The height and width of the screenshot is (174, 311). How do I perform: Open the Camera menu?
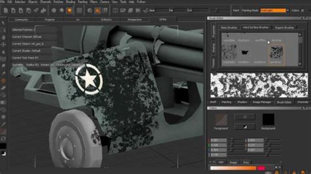(x=105, y=2)
